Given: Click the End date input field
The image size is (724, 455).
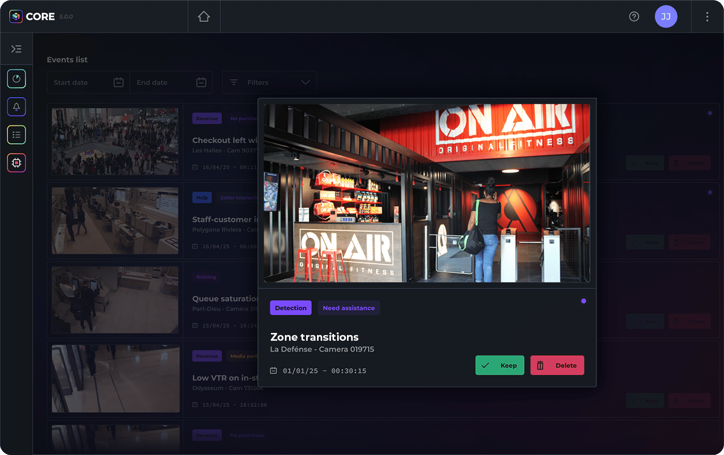Looking at the screenshot, I should pyautogui.click(x=171, y=82).
